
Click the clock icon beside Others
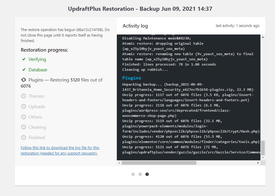(24, 117)
